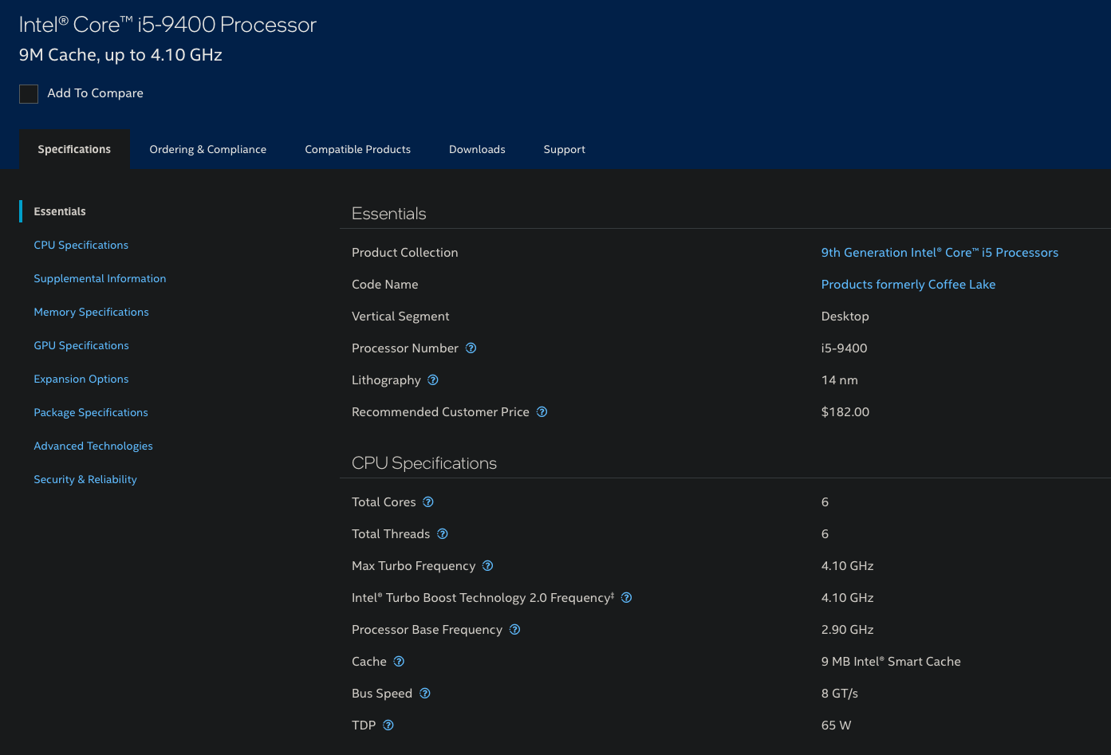Jump to Expansion Options section
Screen dimensions: 1111x755
click(81, 379)
